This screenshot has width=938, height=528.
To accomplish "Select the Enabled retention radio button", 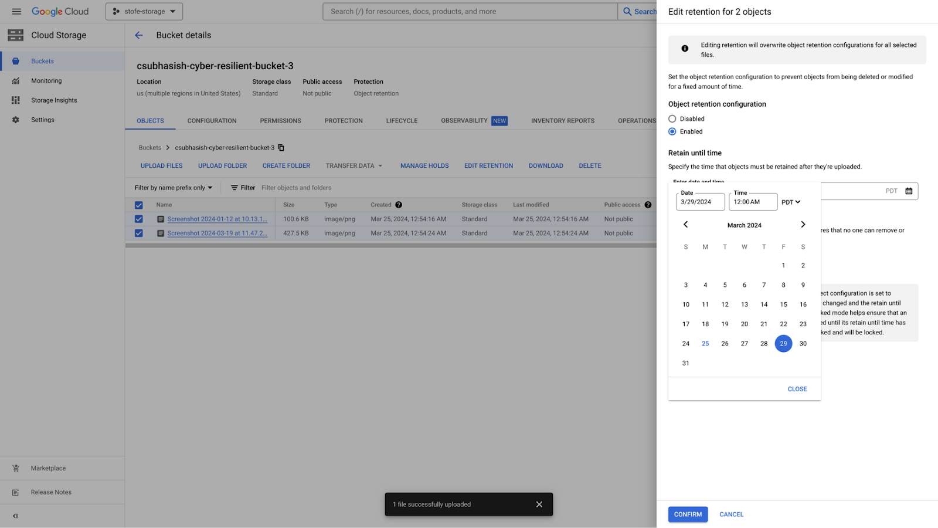I will point(672,131).
